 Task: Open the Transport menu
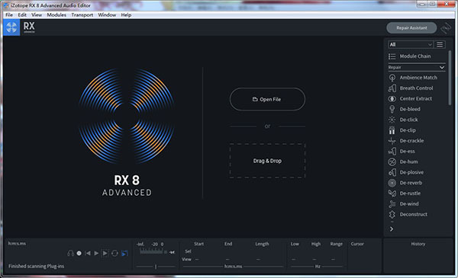pyautogui.click(x=82, y=15)
